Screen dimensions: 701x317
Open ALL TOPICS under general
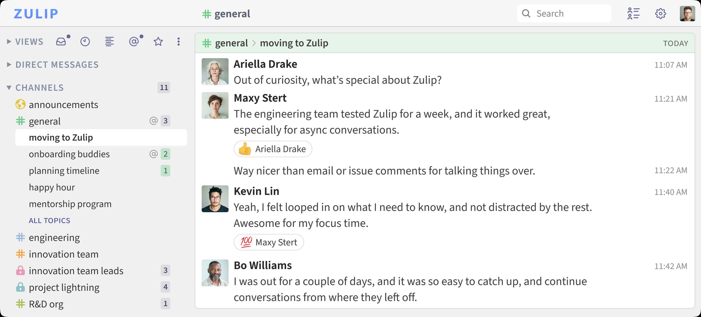click(49, 220)
